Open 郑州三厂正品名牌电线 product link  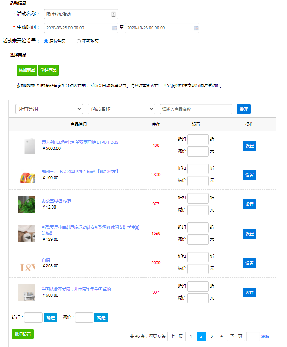coord(80,172)
